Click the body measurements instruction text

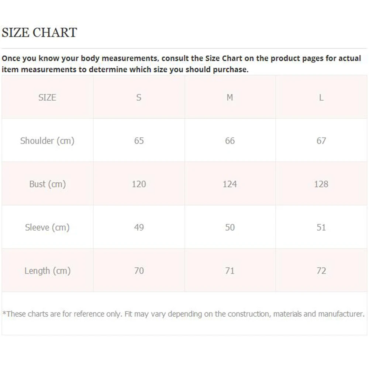pos(181,63)
